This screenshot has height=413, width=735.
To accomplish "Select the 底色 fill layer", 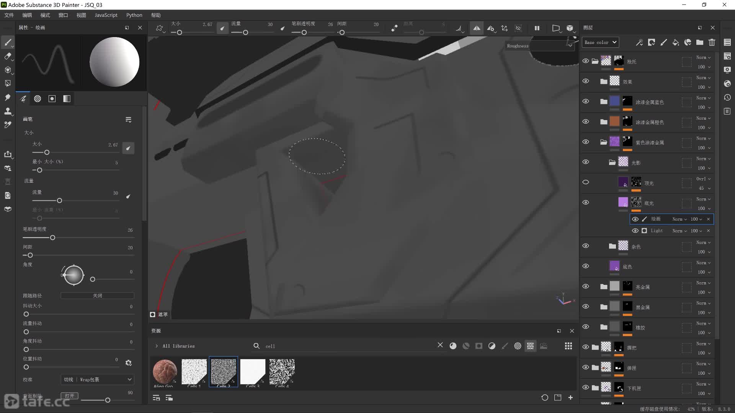I will 647,267.
